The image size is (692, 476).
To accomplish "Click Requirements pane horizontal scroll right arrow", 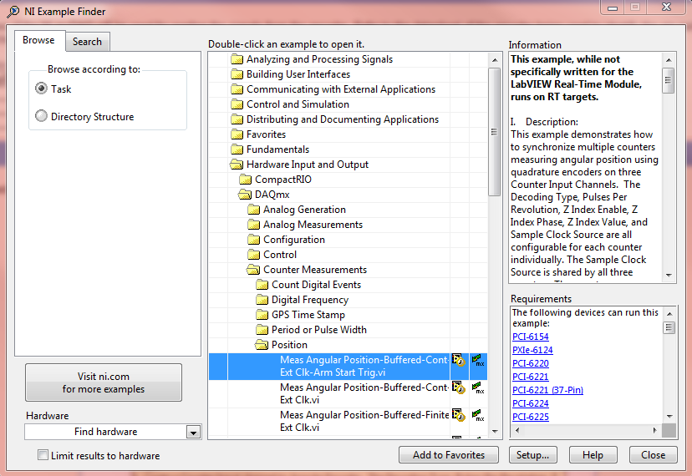I will coord(654,430).
